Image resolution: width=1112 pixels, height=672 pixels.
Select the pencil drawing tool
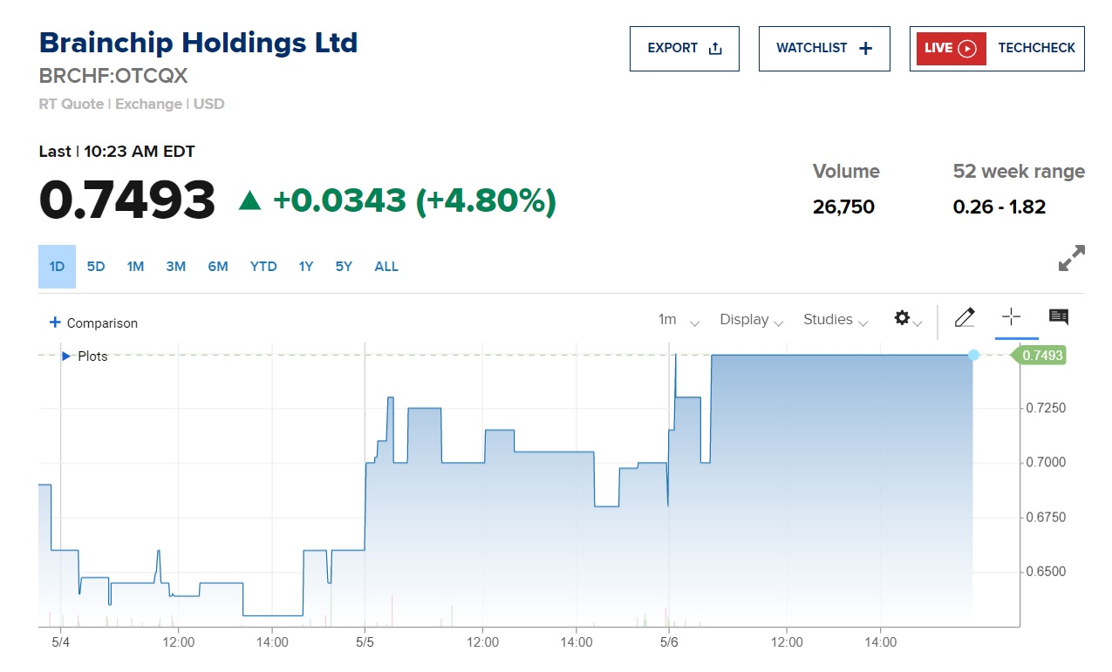964,318
